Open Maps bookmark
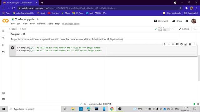Image resolution: width=200 pixels, height=112 pixels. click(66, 13)
